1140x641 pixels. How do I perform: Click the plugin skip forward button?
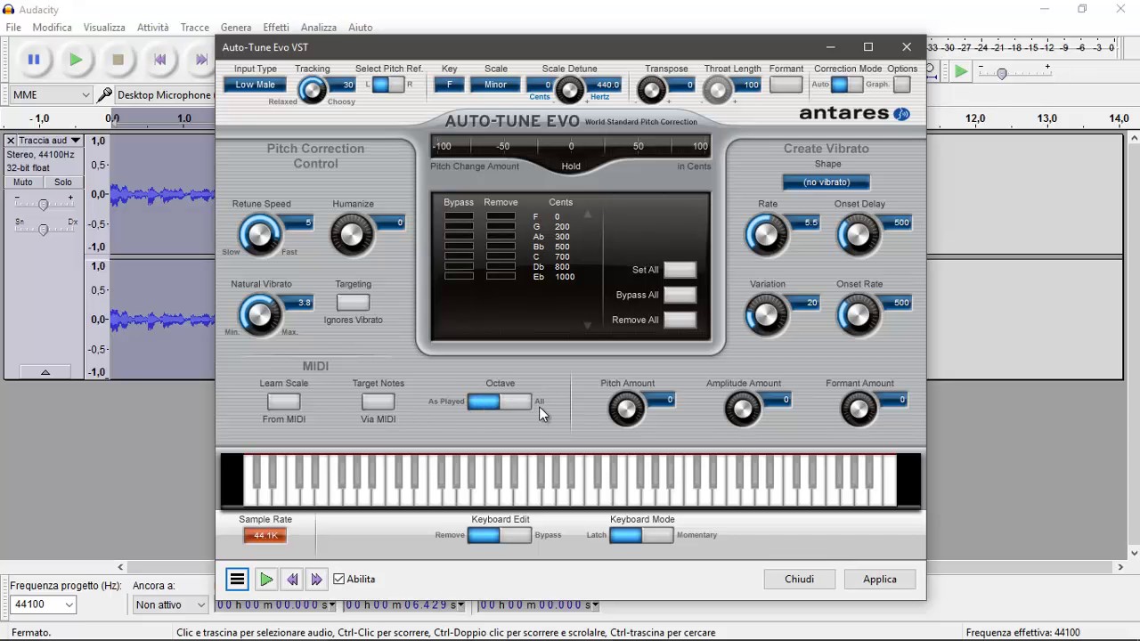tap(316, 579)
